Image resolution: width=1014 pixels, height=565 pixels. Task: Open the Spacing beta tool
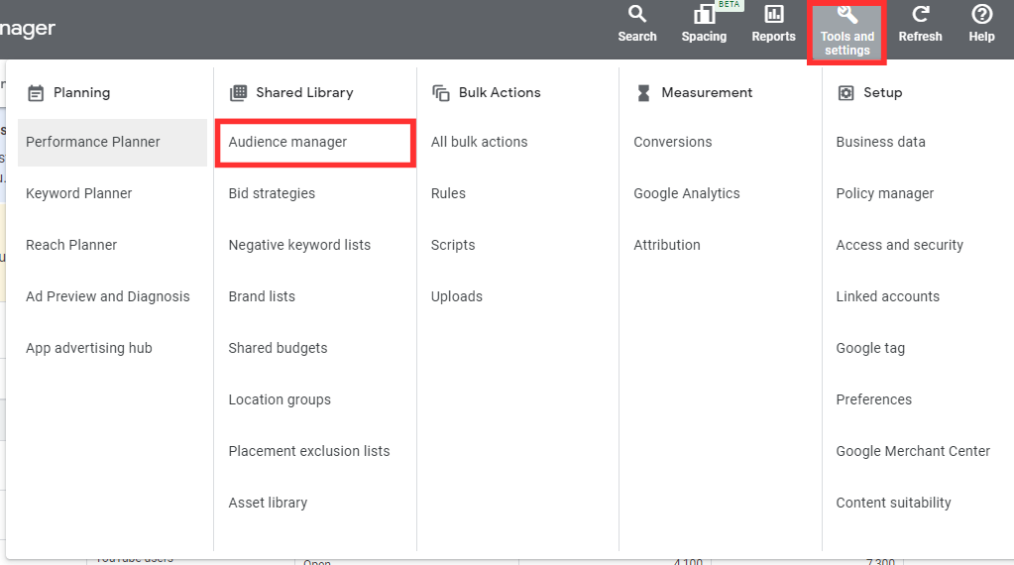click(704, 24)
